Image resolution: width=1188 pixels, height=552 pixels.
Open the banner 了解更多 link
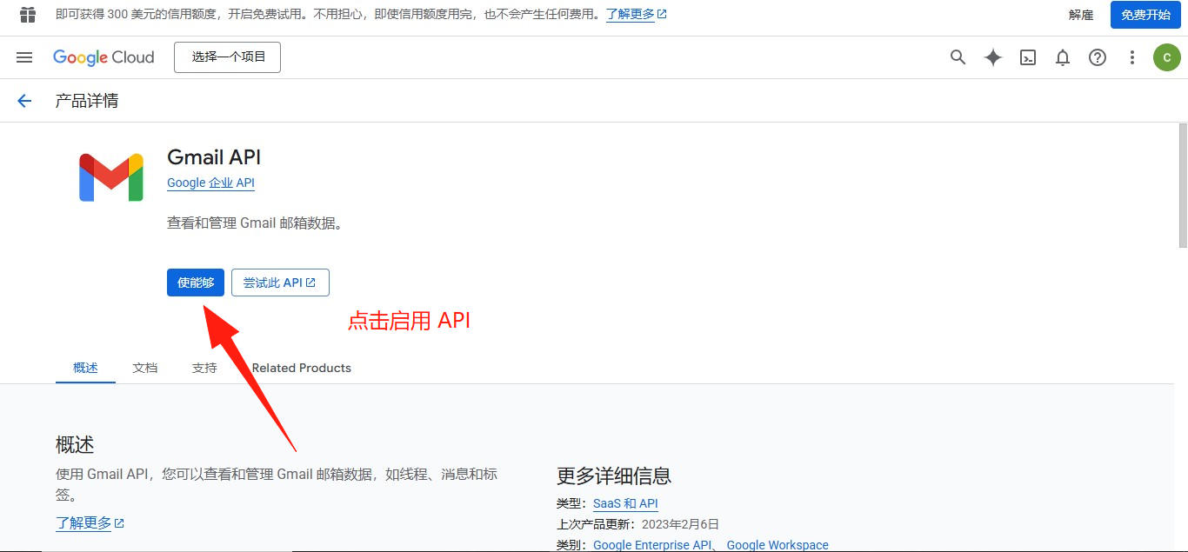[x=631, y=14]
